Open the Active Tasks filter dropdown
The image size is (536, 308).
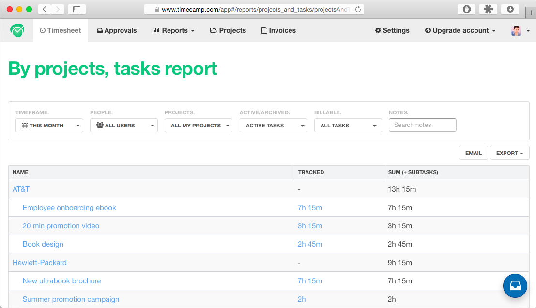273,126
